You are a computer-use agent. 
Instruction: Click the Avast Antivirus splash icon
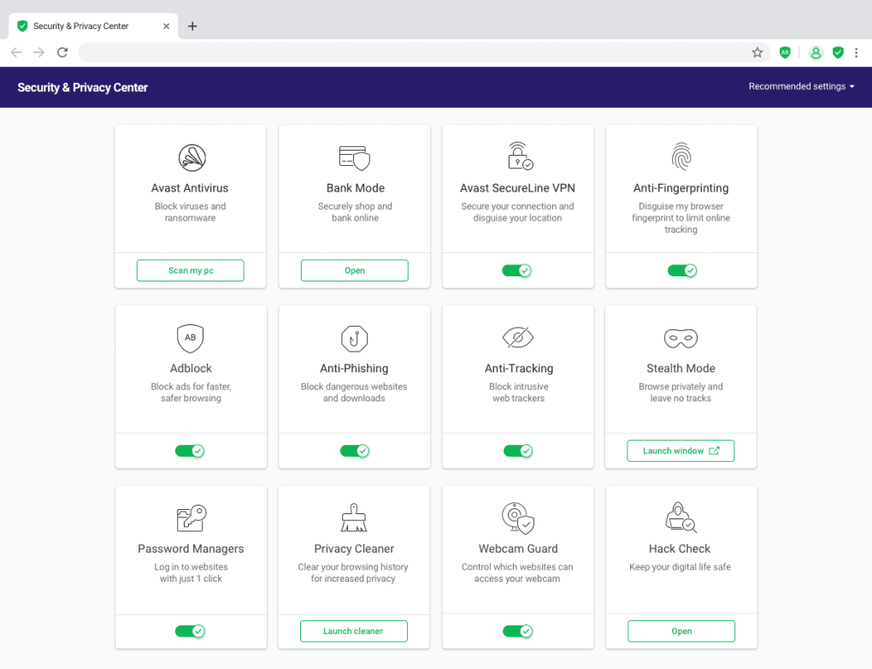click(x=191, y=157)
